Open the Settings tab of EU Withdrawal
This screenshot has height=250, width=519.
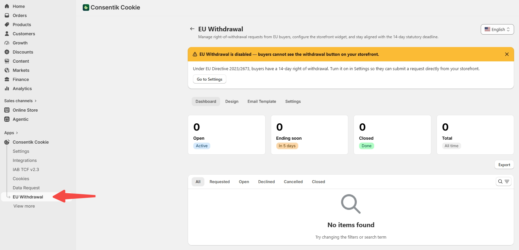click(x=293, y=102)
